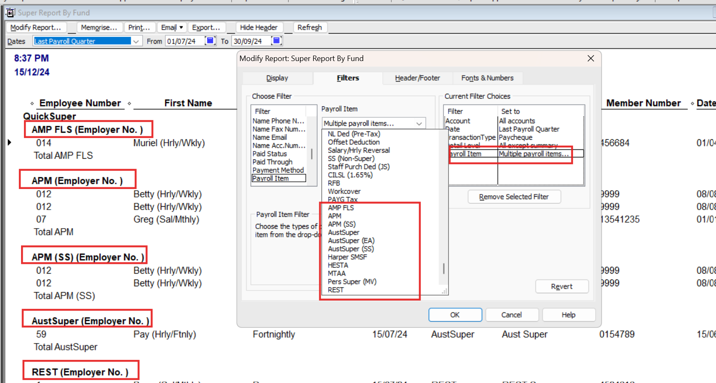Open Help for the dialog

click(x=568, y=315)
